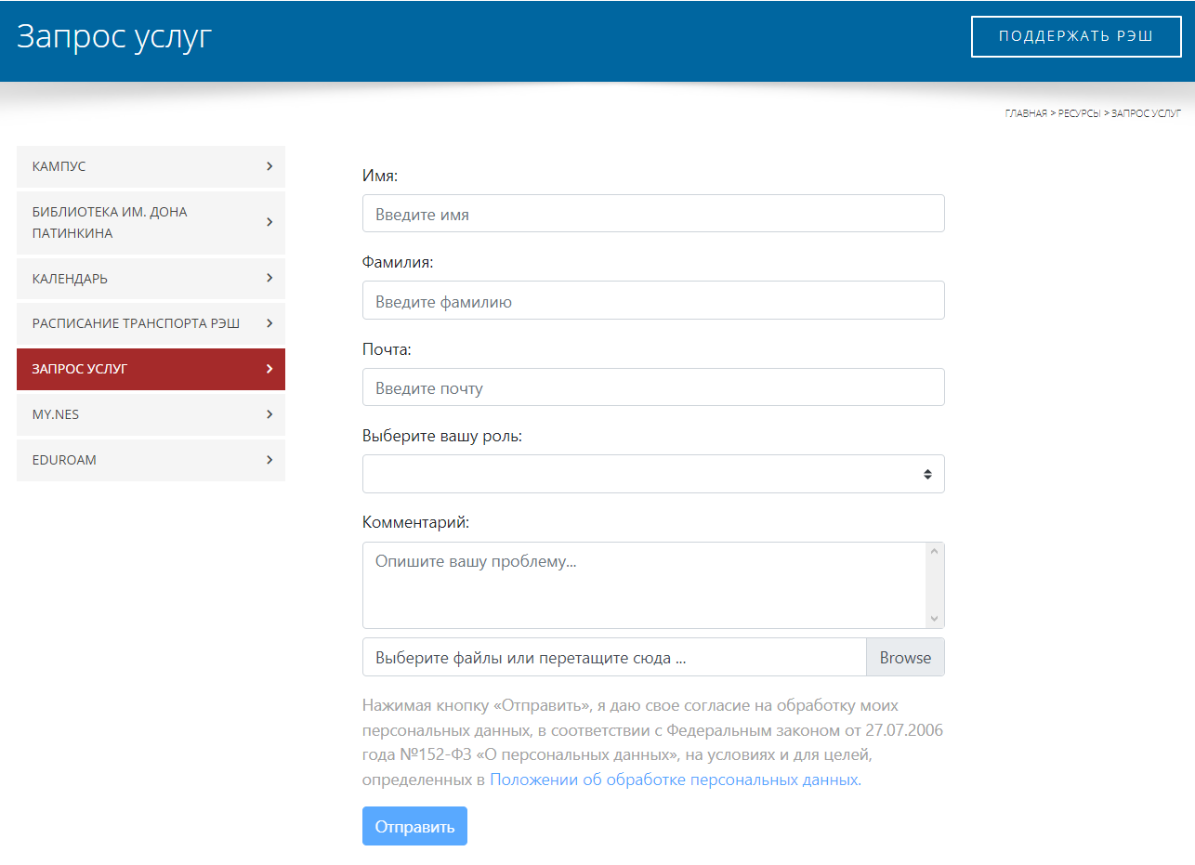Click the Browse button
The image size is (1195, 865).
(905, 657)
